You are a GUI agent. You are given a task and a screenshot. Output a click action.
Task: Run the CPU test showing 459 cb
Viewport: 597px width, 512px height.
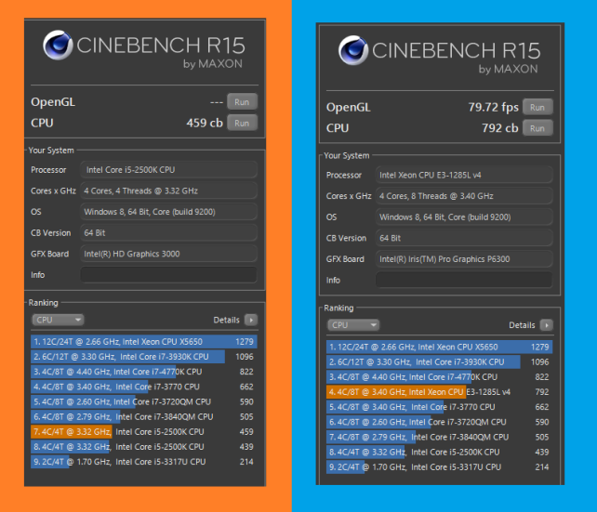242,123
